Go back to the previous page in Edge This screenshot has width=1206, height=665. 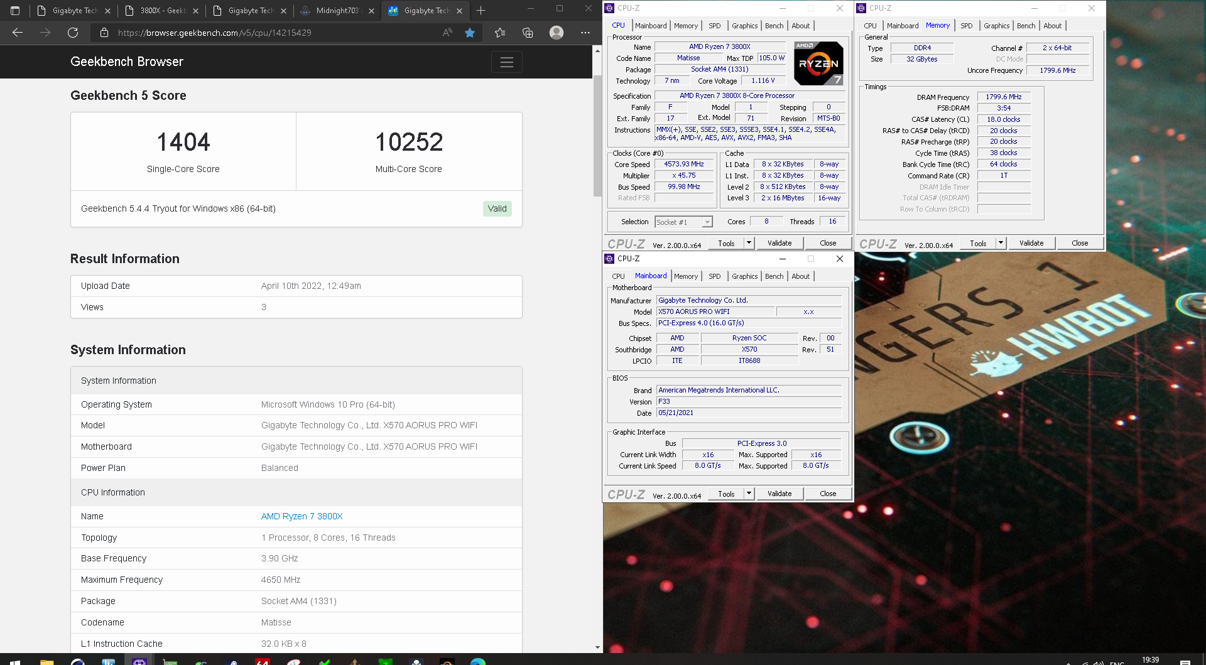click(x=18, y=33)
